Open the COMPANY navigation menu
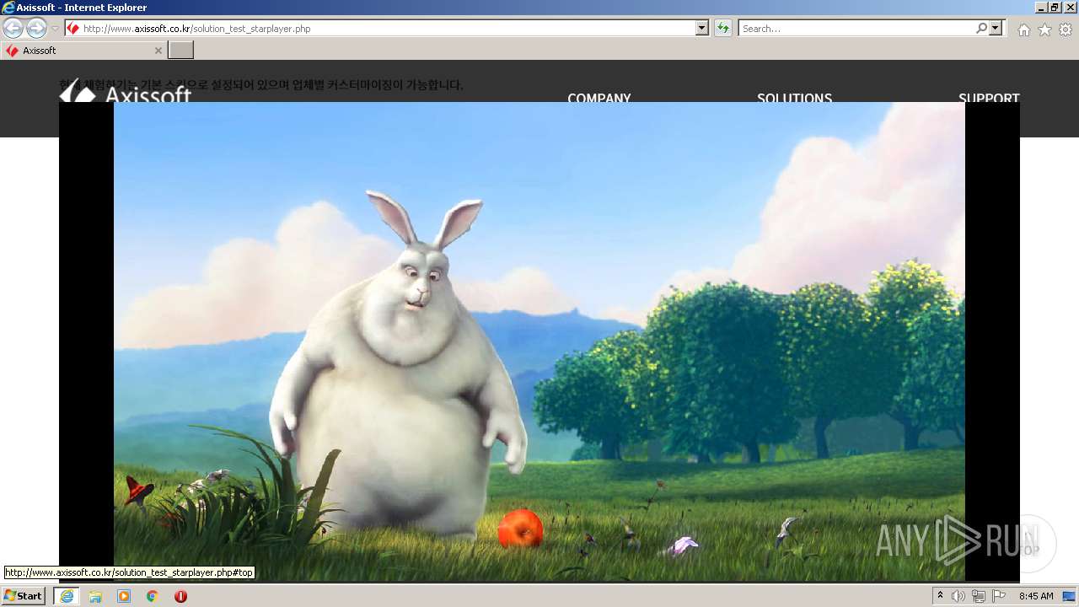 point(599,98)
